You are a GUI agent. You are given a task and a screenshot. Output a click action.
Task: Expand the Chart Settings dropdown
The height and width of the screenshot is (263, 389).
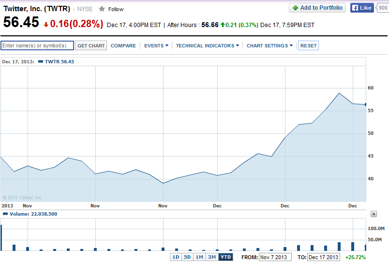(x=269, y=45)
